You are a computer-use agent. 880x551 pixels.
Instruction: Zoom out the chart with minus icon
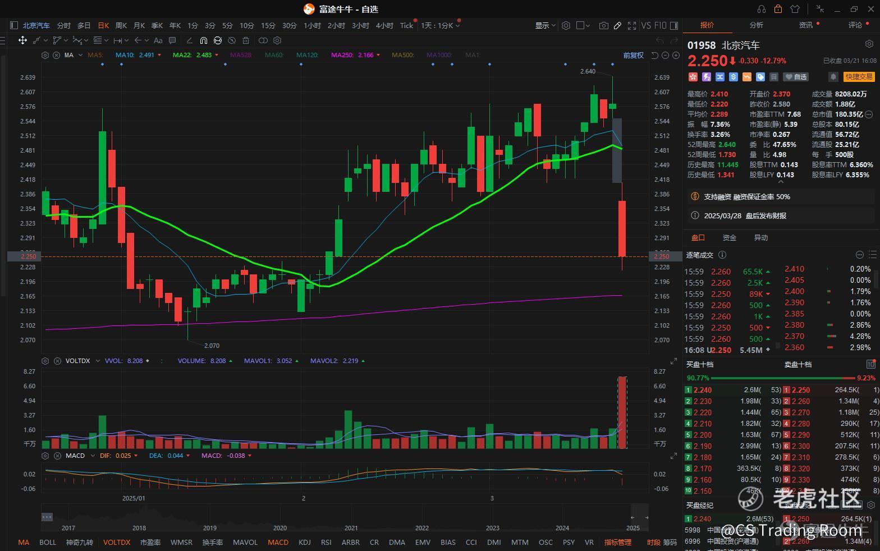666,55
